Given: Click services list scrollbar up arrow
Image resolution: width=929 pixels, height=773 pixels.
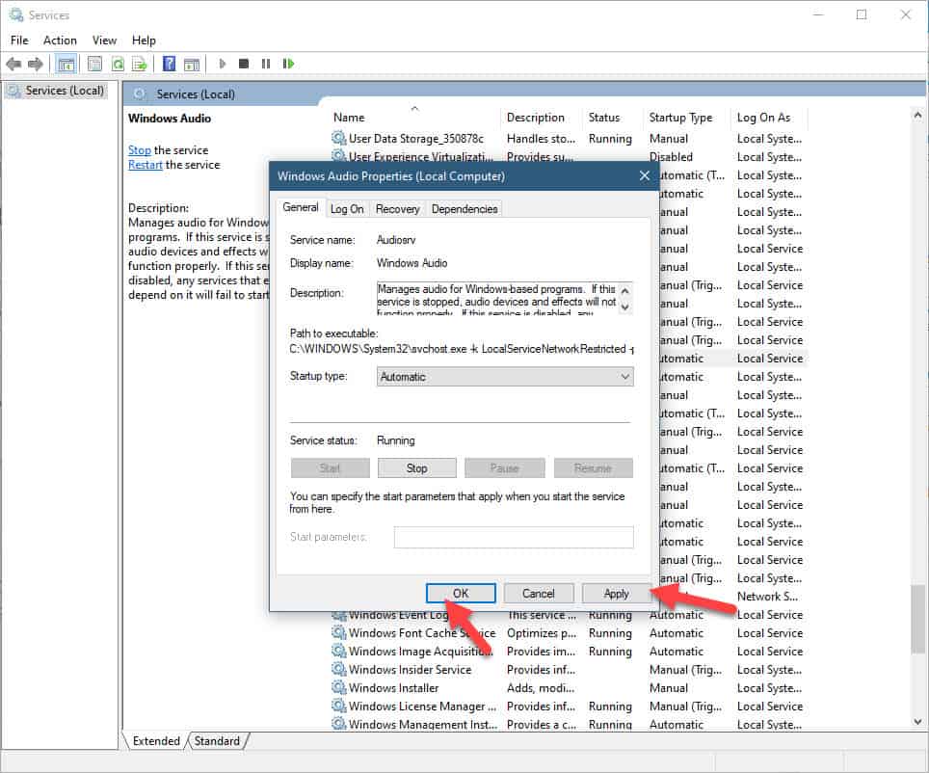Looking at the screenshot, I should point(917,115).
